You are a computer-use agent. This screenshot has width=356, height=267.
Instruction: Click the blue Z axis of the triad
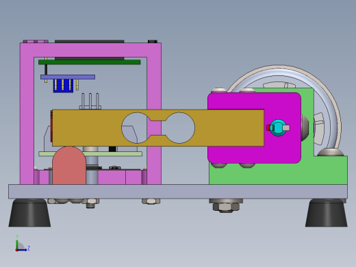[x=22, y=250]
